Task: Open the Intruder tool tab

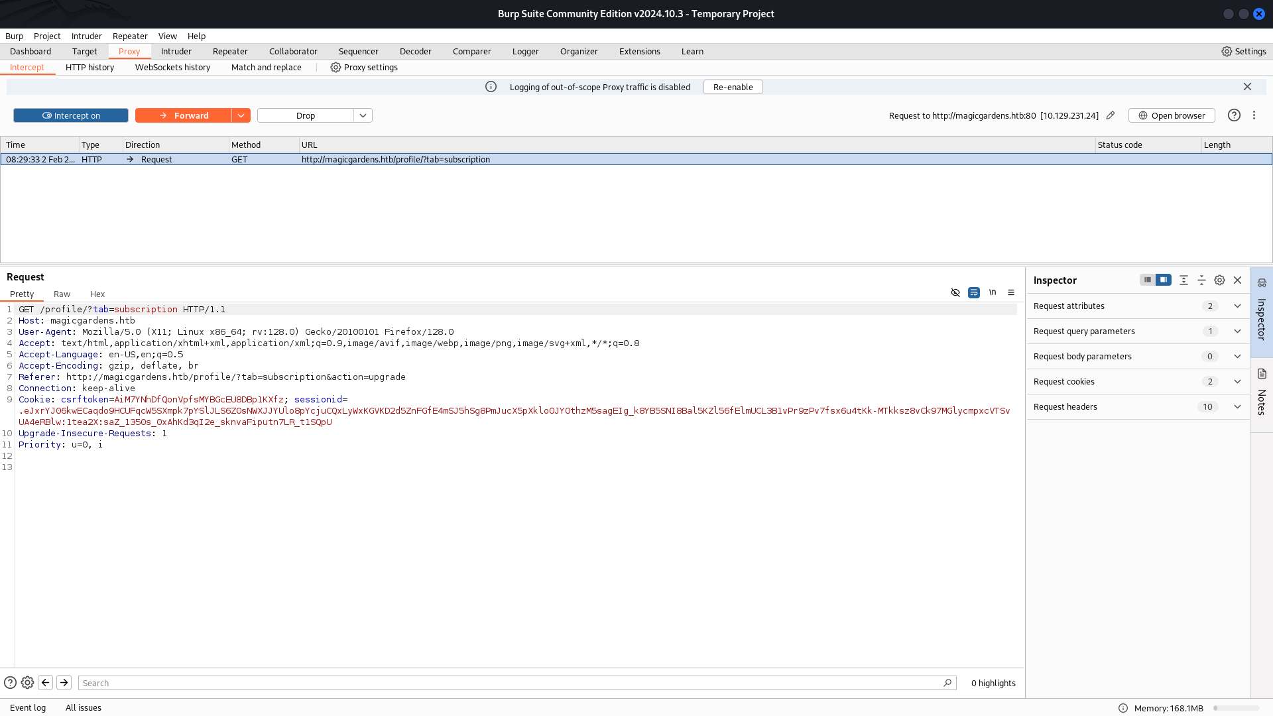Action: pyautogui.click(x=176, y=51)
